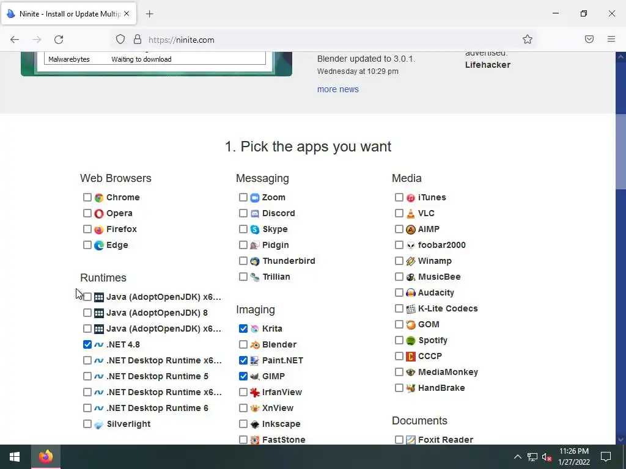Viewport: 626px width, 469px height.
Task: Click the ninite.com address bar
Action: [323, 40]
